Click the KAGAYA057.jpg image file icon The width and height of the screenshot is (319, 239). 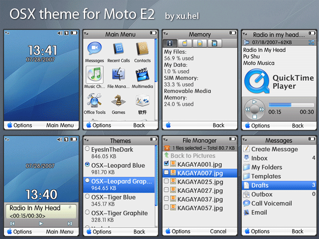tap(173, 207)
